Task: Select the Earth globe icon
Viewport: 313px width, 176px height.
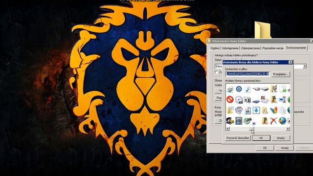Action: click(283, 121)
